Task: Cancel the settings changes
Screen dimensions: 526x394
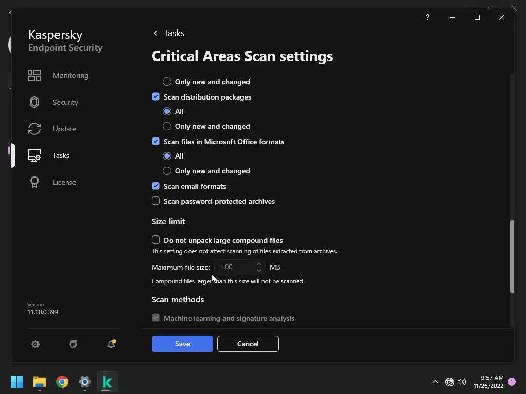Action: [x=248, y=344]
